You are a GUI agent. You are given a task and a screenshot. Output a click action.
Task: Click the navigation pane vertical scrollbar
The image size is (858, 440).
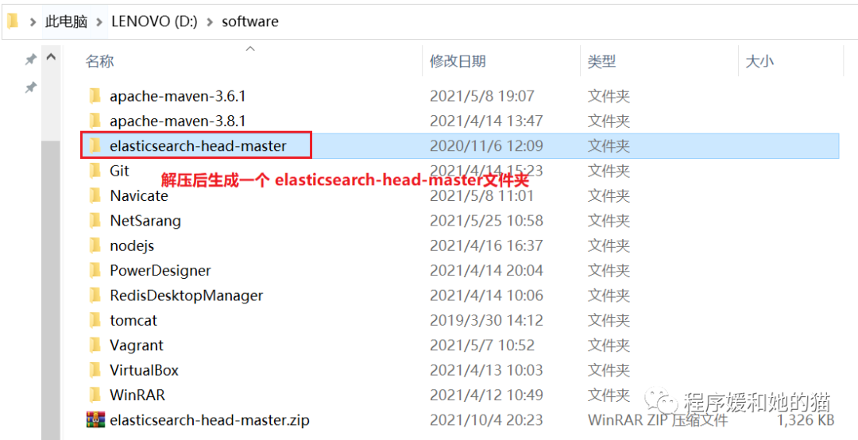point(51,290)
